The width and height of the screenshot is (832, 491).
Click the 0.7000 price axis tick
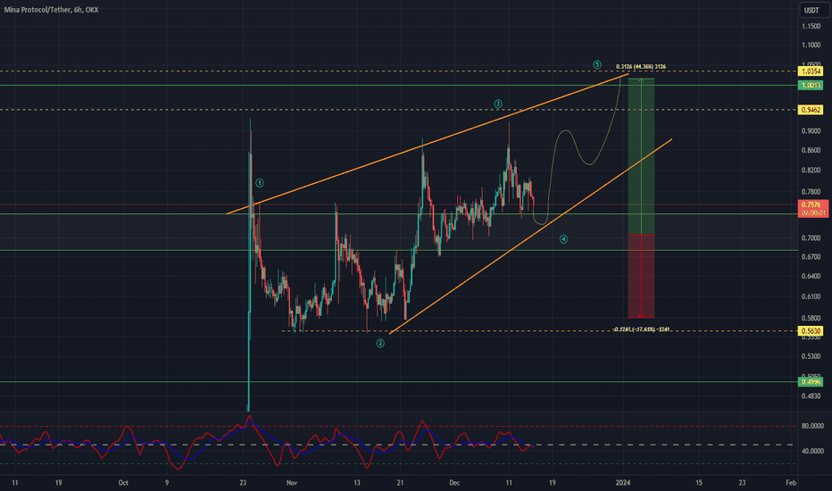point(811,238)
